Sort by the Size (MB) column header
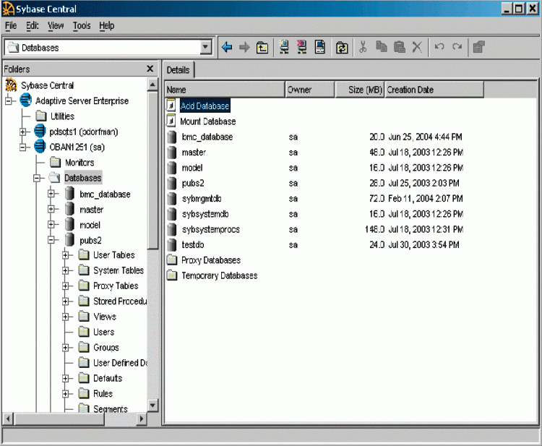The width and height of the screenshot is (542, 446). [359, 90]
